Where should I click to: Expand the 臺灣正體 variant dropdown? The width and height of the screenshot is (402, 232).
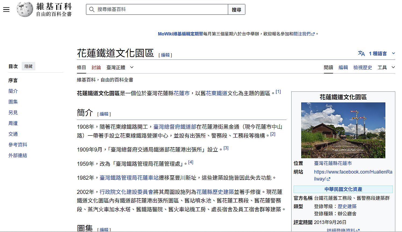(132, 67)
